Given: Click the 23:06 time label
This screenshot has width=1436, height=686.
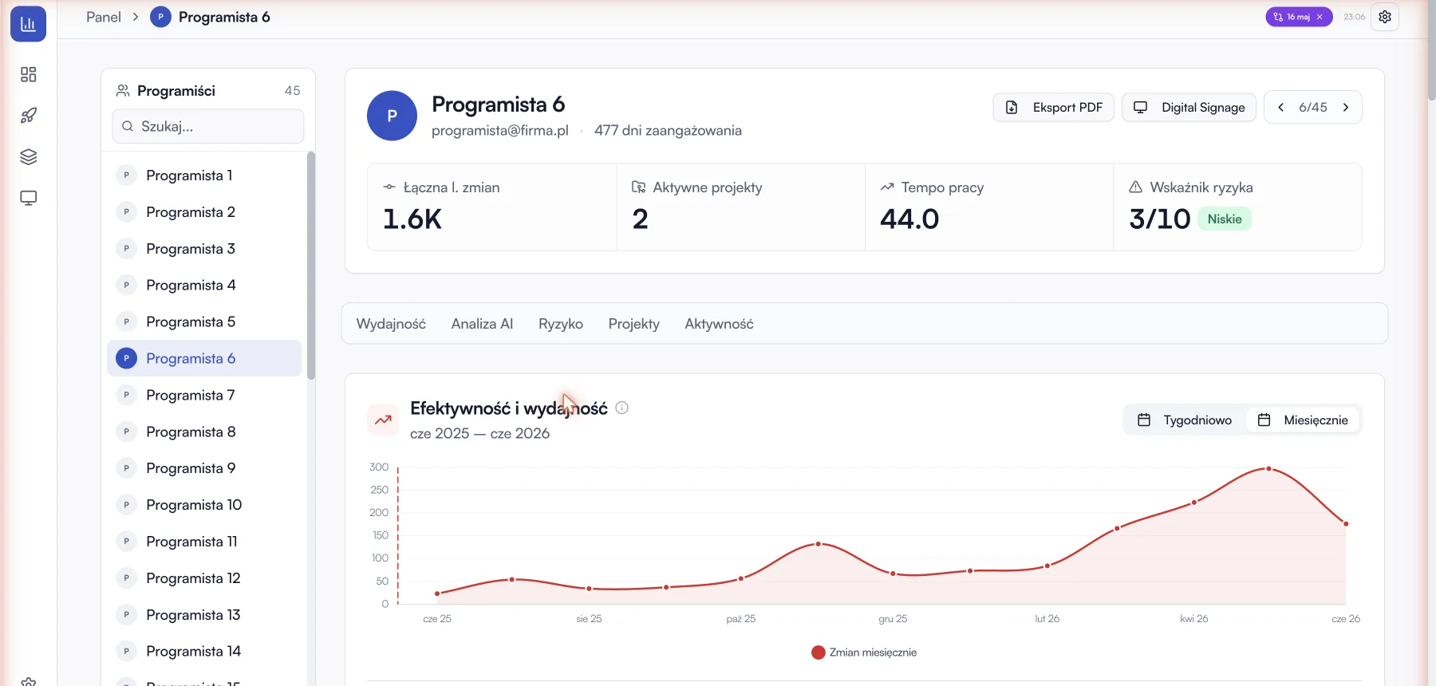Looking at the screenshot, I should click(x=1354, y=17).
